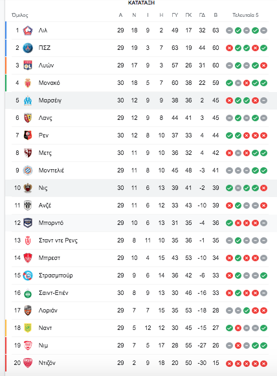The image size is (277, 376).
Task: Open the Ντιζόν team link
Action: [47, 363]
